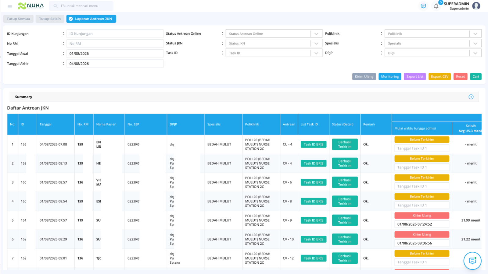The image size is (488, 274).
Task: Open the hamburger sidebar menu
Action: coord(10,6)
